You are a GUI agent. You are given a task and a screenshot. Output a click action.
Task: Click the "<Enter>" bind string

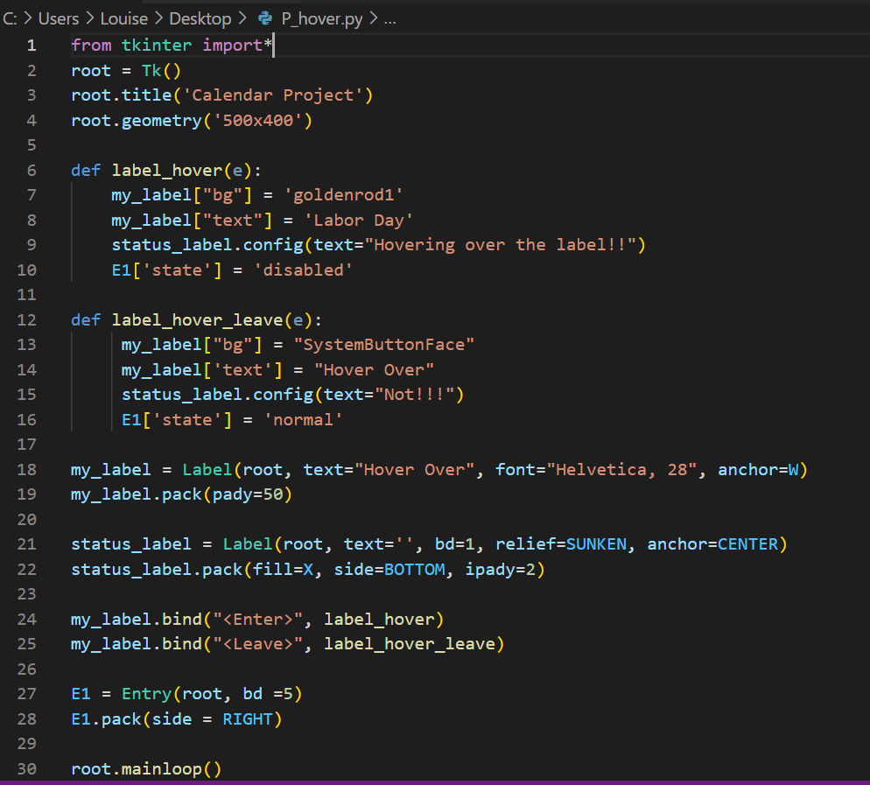pyautogui.click(x=257, y=619)
